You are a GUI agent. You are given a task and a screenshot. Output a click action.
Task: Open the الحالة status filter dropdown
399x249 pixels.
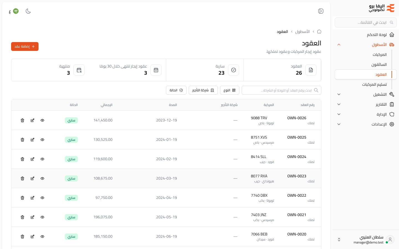tap(176, 90)
